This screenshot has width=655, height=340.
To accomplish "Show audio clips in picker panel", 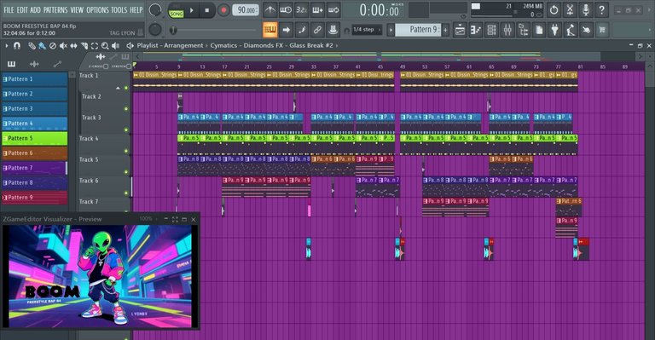I will [34, 64].
